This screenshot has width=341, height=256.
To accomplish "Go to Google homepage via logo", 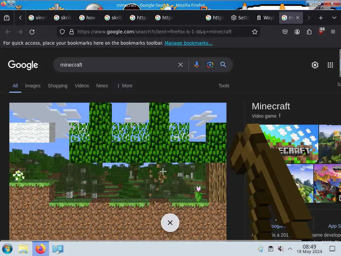I will (23, 65).
